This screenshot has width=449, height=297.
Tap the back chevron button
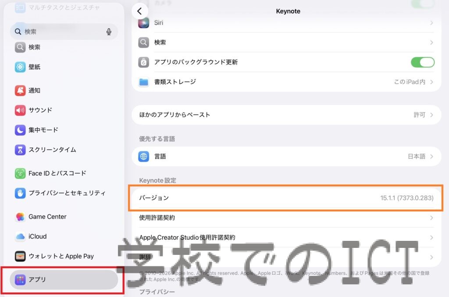[x=139, y=11]
